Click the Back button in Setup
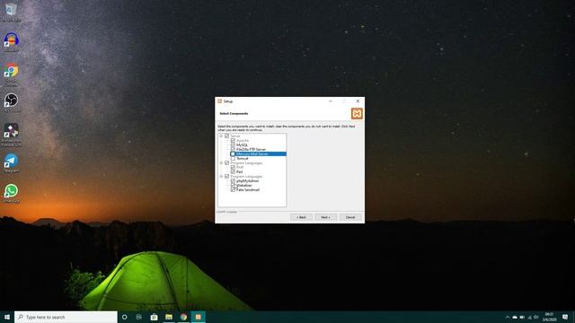575x323 pixels. pos(302,217)
